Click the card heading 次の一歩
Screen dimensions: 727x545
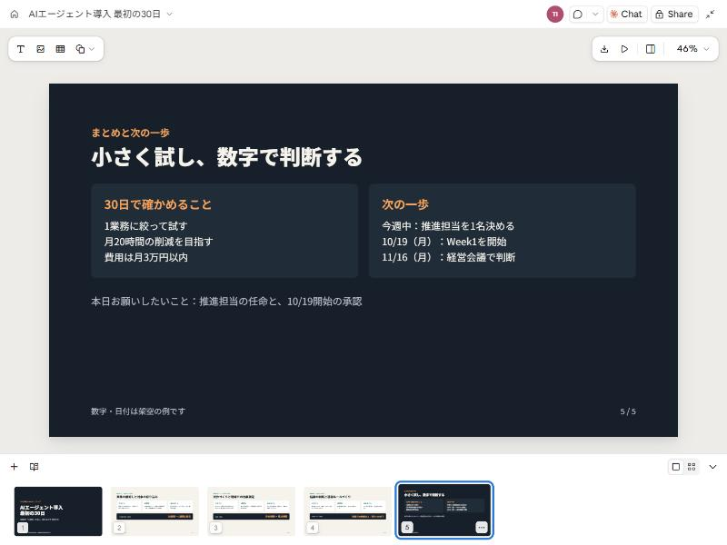point(404,204)
